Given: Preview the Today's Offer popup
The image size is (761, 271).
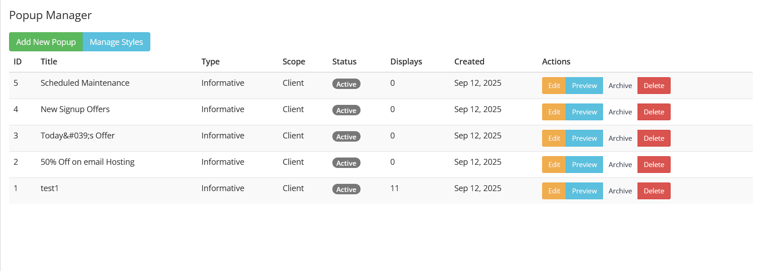Looking at the screenshot, I should pos(584,138).
